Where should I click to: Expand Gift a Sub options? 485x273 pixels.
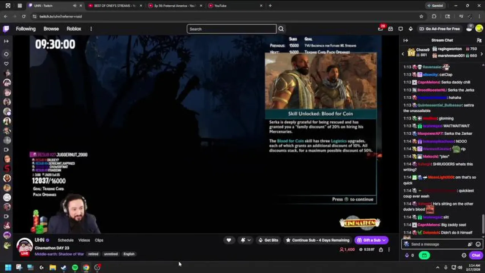click(x=384, y=240)
